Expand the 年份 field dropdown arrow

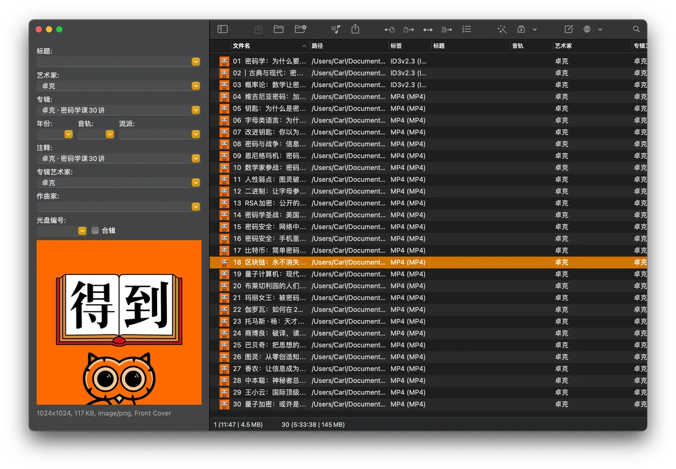[68, 134]
